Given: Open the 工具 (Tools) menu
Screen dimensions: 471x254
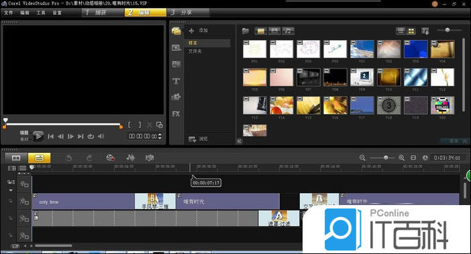Looking at the screenshot, I should click(x=41, y=13).
